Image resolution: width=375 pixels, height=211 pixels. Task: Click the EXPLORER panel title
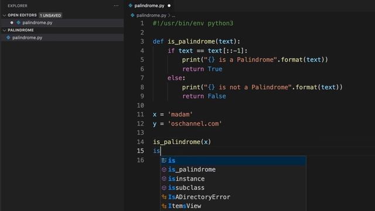(18, 6)
